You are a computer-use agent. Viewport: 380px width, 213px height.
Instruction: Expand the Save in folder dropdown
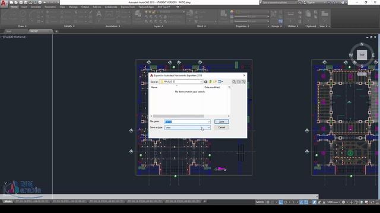(201, 82)
